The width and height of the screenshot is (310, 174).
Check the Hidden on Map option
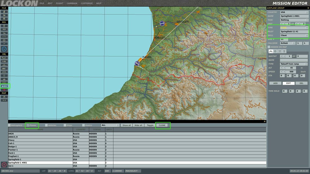pyautogui.click(x=269, y=47)
